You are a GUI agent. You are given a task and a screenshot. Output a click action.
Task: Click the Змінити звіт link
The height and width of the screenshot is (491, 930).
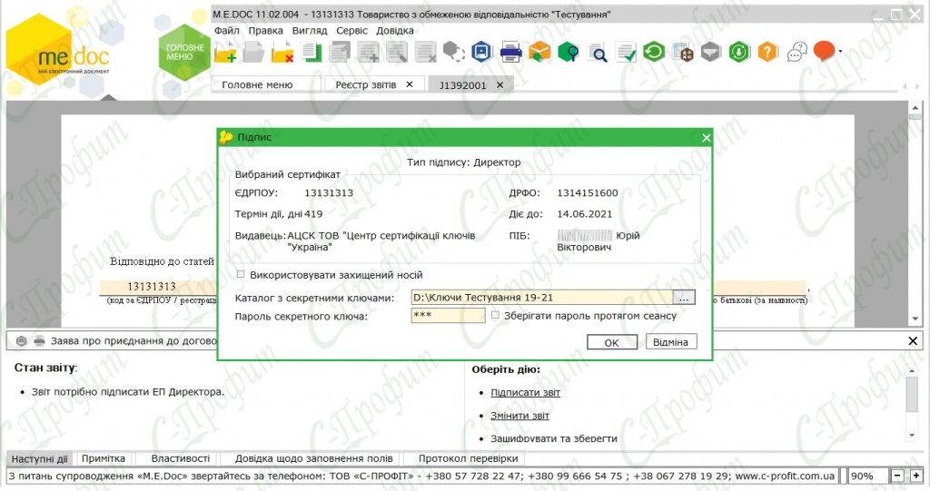(519, 416)
